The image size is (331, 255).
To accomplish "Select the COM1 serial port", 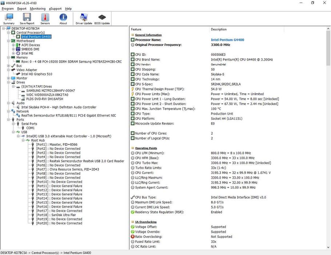I will 30,128.
